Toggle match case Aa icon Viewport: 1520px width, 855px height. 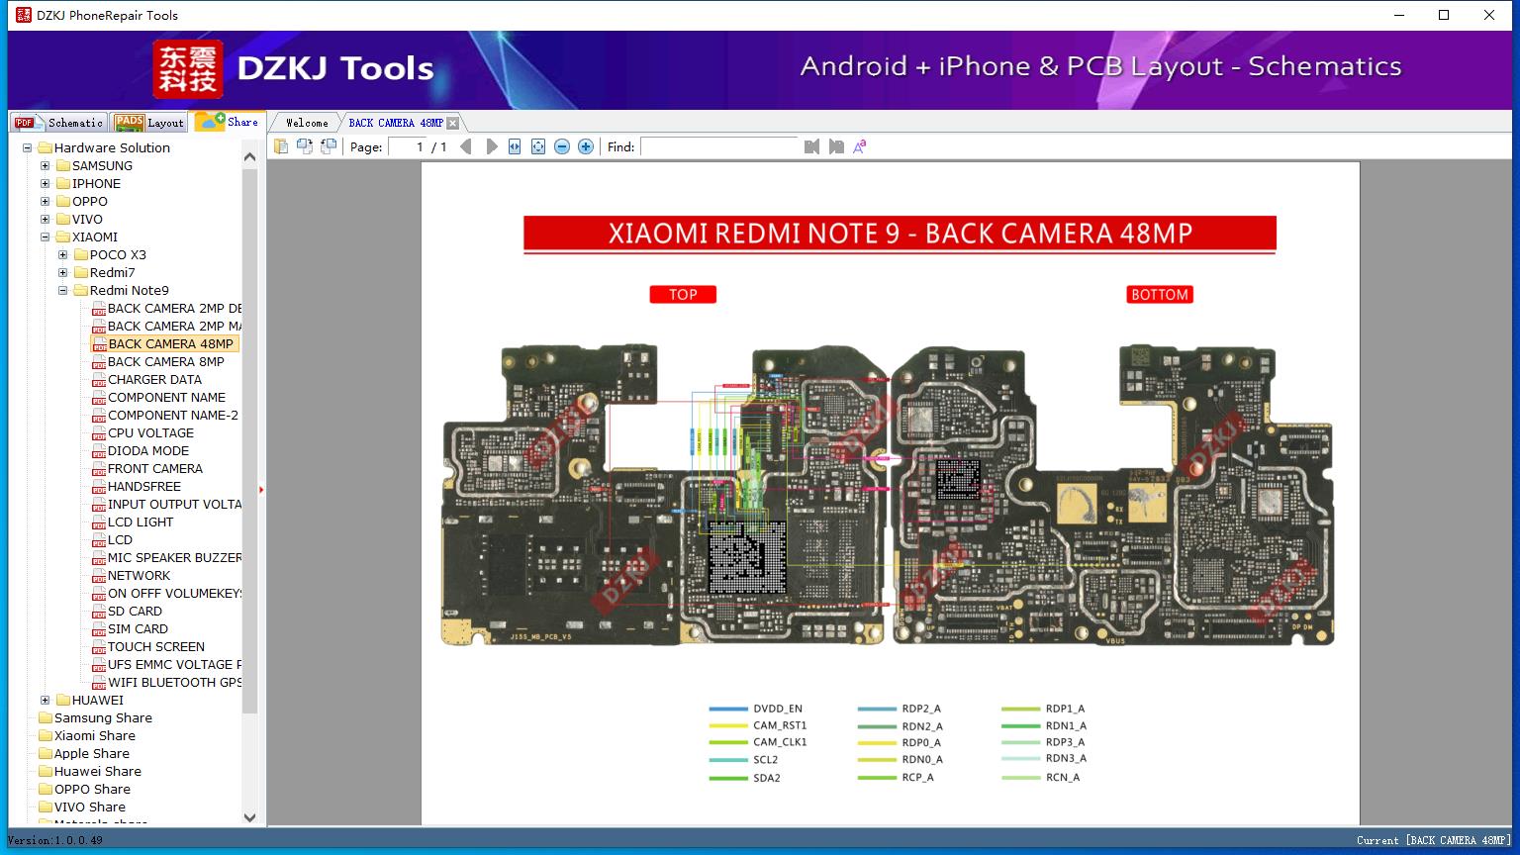coord(860,146)
